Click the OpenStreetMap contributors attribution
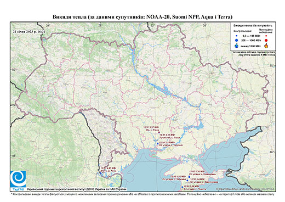 click(246, 189)
